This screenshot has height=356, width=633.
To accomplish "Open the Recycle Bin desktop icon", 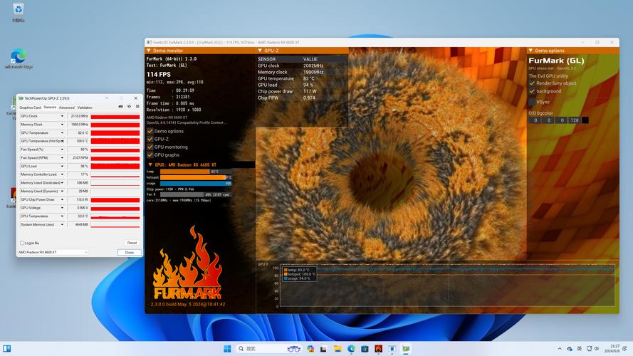I will pos(18,9).
